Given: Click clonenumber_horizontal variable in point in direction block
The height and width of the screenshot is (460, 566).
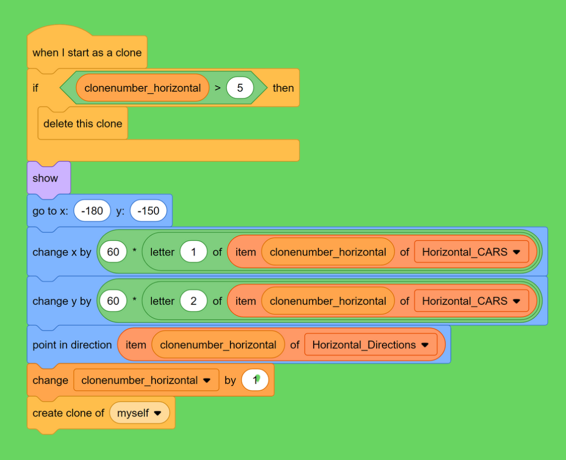Looking at the screenshot, I should click(218, 345).
